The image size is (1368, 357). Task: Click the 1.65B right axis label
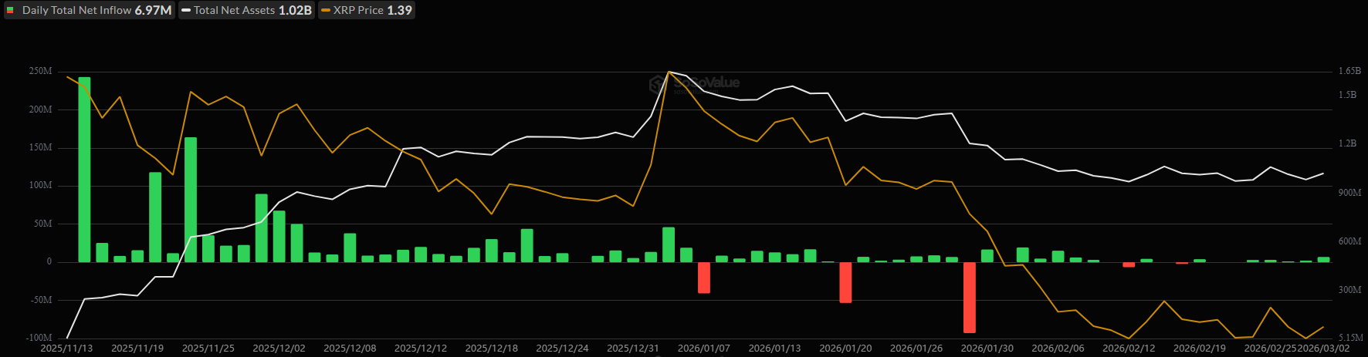pyautogui.click(x=1349, y=71)
